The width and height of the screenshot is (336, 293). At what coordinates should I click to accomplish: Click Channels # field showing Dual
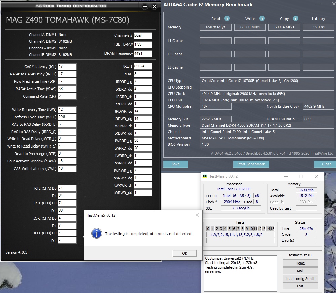click(143, 35)
